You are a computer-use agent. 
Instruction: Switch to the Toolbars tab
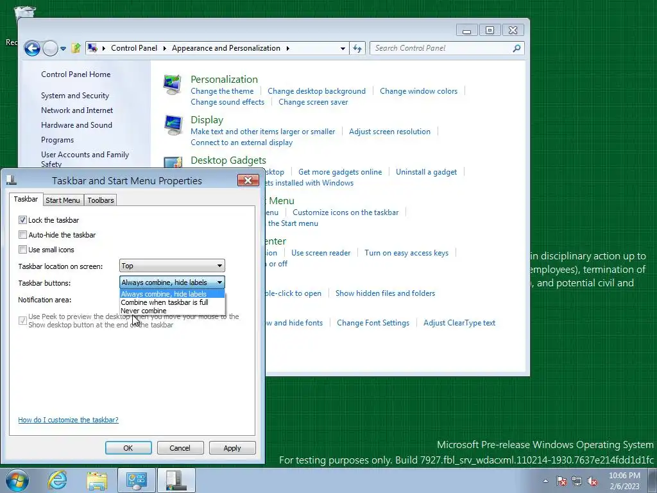coord(101,200)
